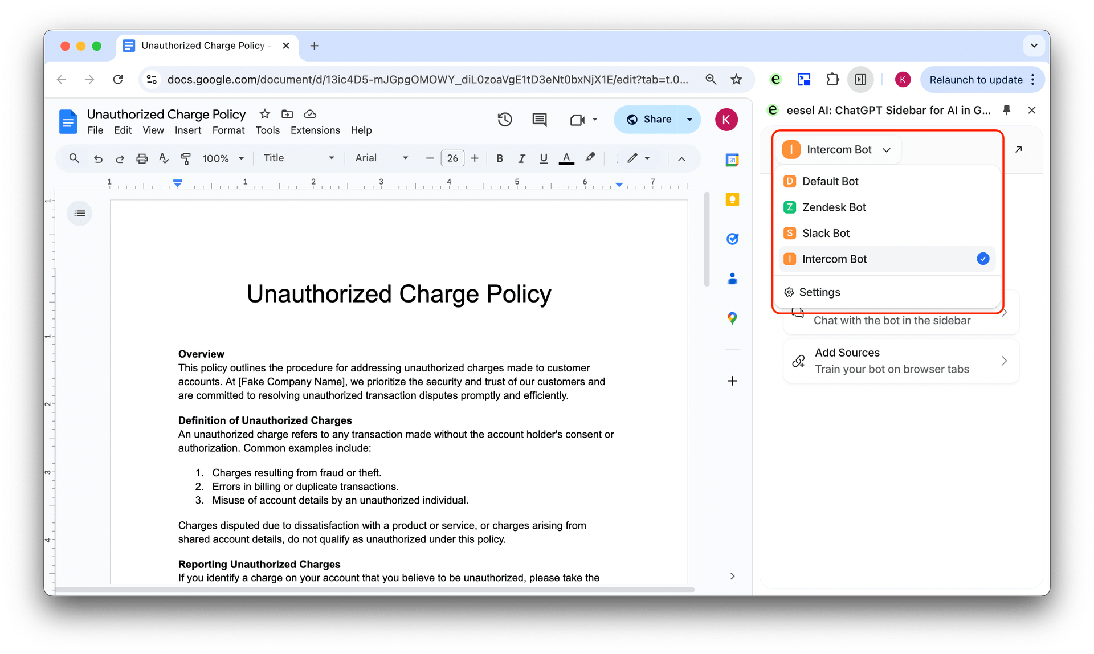Open the Help menu
This screenshot has width=1094, height=654.
361,130
